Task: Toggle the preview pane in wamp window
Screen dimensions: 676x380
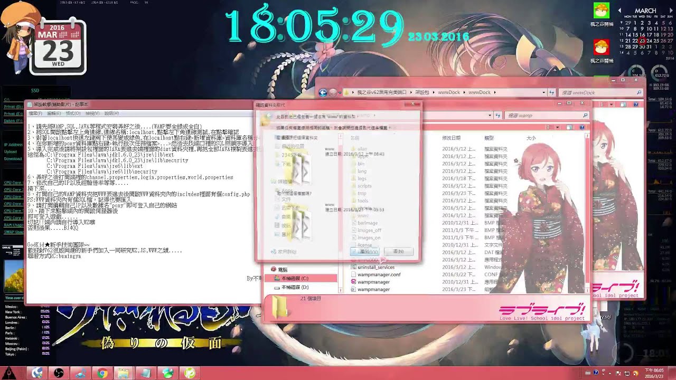Action: point(569,127)
